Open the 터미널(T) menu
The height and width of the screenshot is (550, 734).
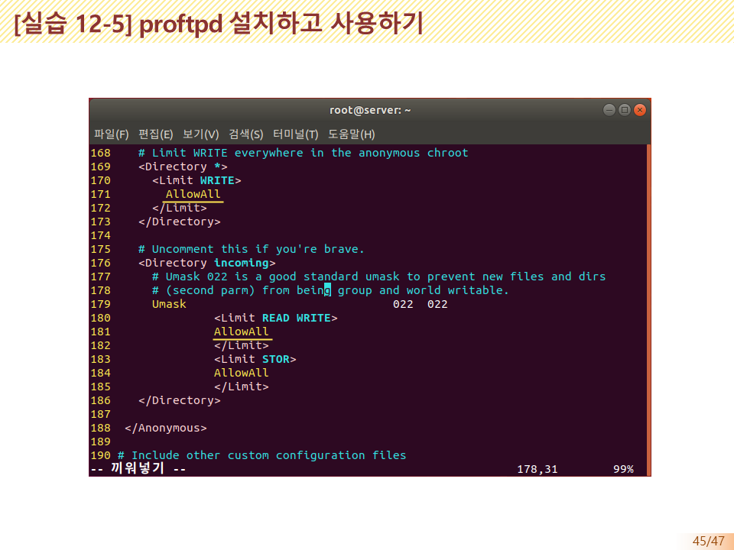click(x=295, y=134)
